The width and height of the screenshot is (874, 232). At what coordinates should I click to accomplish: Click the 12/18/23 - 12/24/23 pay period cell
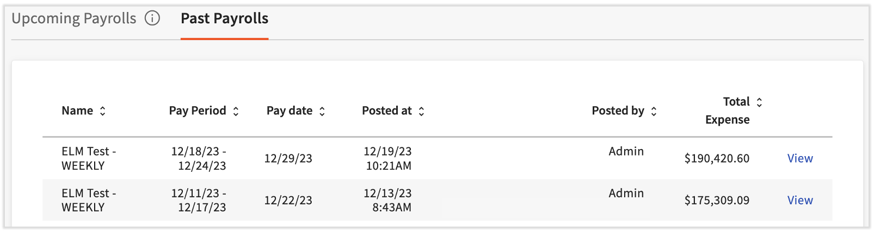coord(199,158)
